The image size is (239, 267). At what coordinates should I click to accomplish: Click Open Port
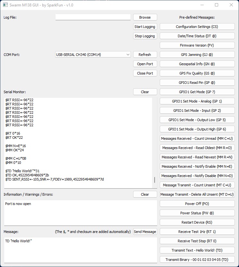click(145, 64)
